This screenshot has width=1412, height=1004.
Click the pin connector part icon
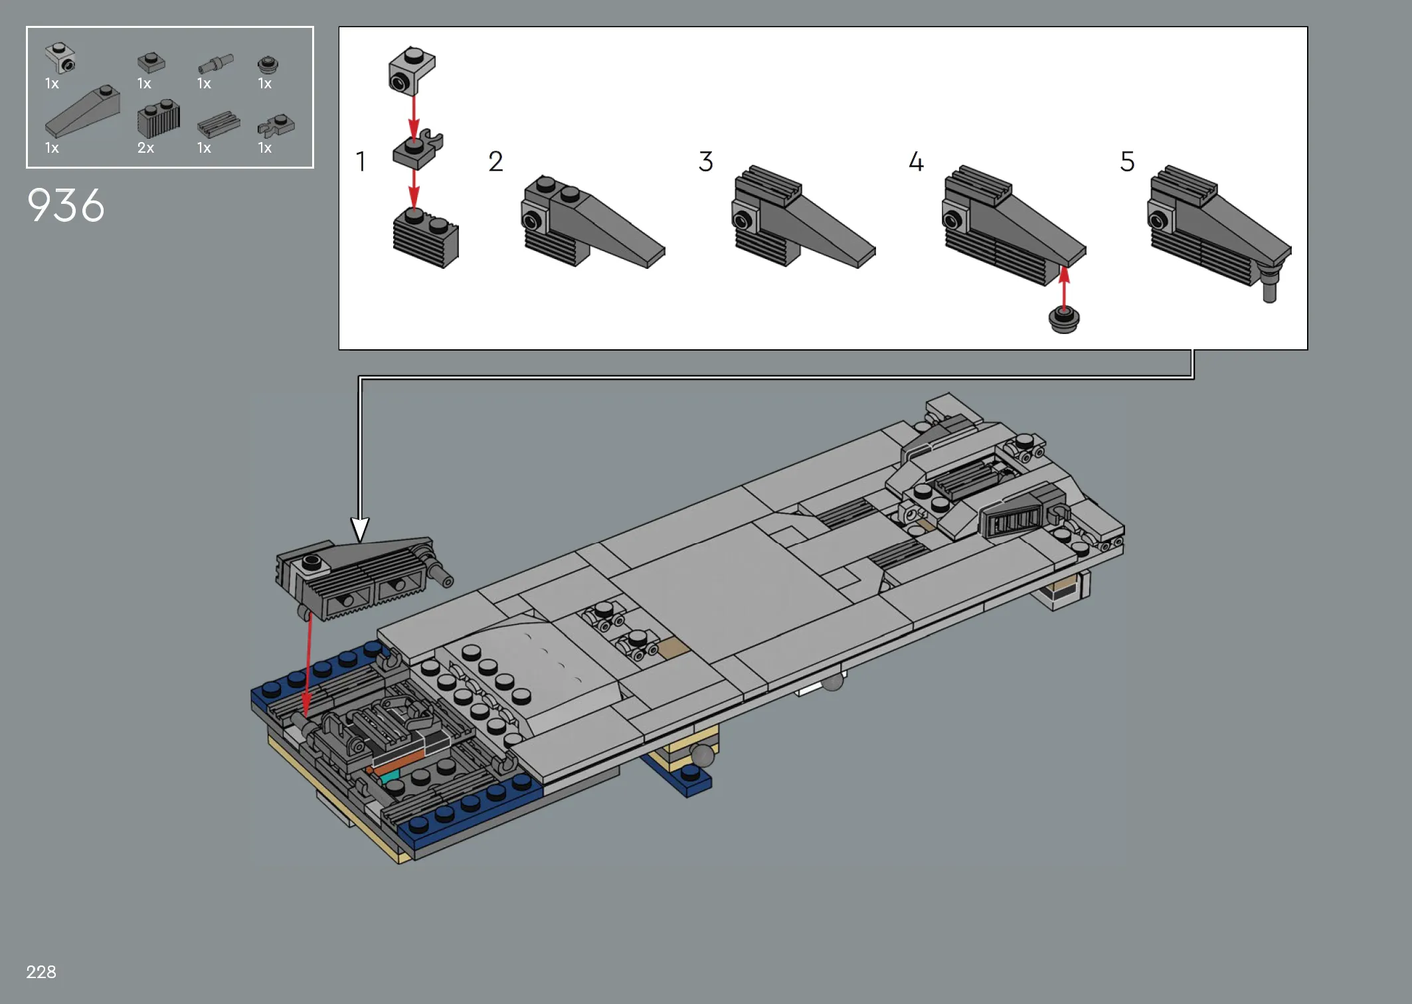(x=216, y=64)
